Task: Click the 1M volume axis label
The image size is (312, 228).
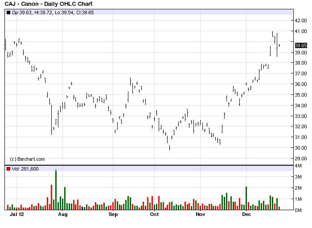Action: coord(298,199)
